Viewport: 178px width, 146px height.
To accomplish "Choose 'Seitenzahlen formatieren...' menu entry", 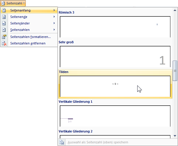I will pos(30,37).
